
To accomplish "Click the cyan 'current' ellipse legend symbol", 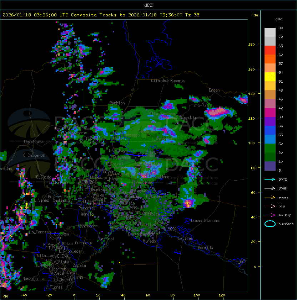I will [x=270, y=224].
